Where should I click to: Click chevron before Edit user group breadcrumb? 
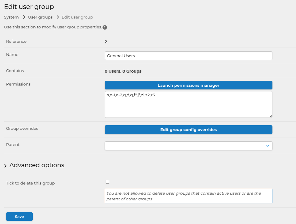pos(57,17)
